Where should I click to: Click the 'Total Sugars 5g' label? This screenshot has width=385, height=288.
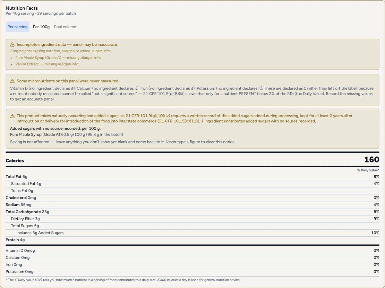click(25, 226)
